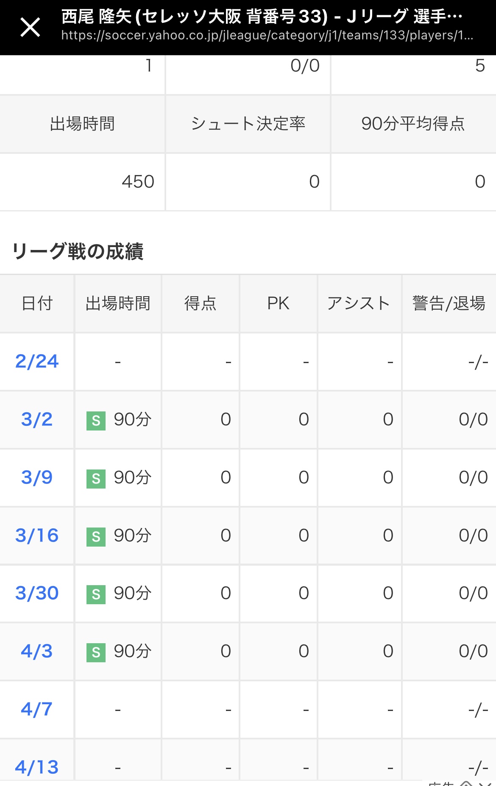496x786 pixels.
Task: Close the in-app browser with X icon
Action: coord(30,28)
